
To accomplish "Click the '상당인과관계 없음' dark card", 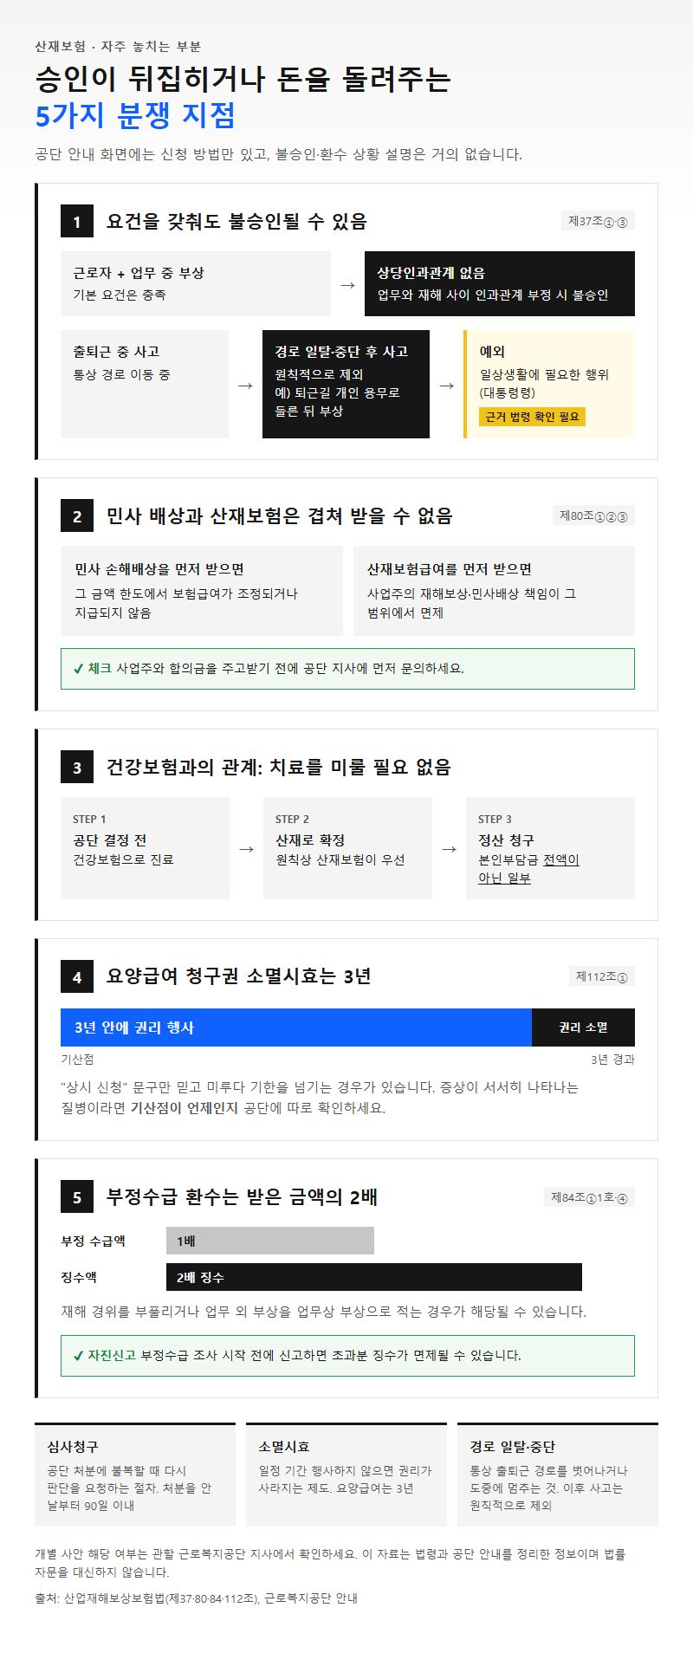I will 500,283.
